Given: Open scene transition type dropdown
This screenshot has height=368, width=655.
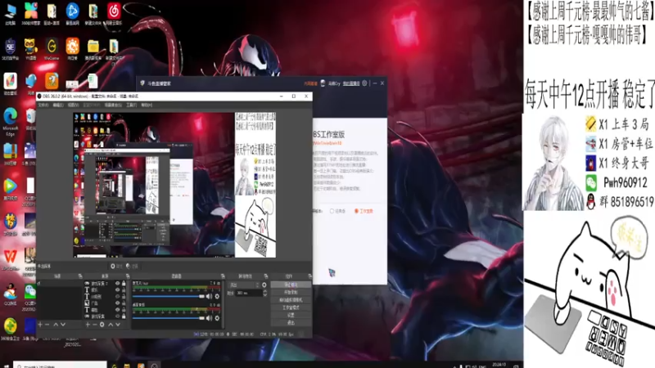Looking at the screenshot, I should tap(244, 285).
